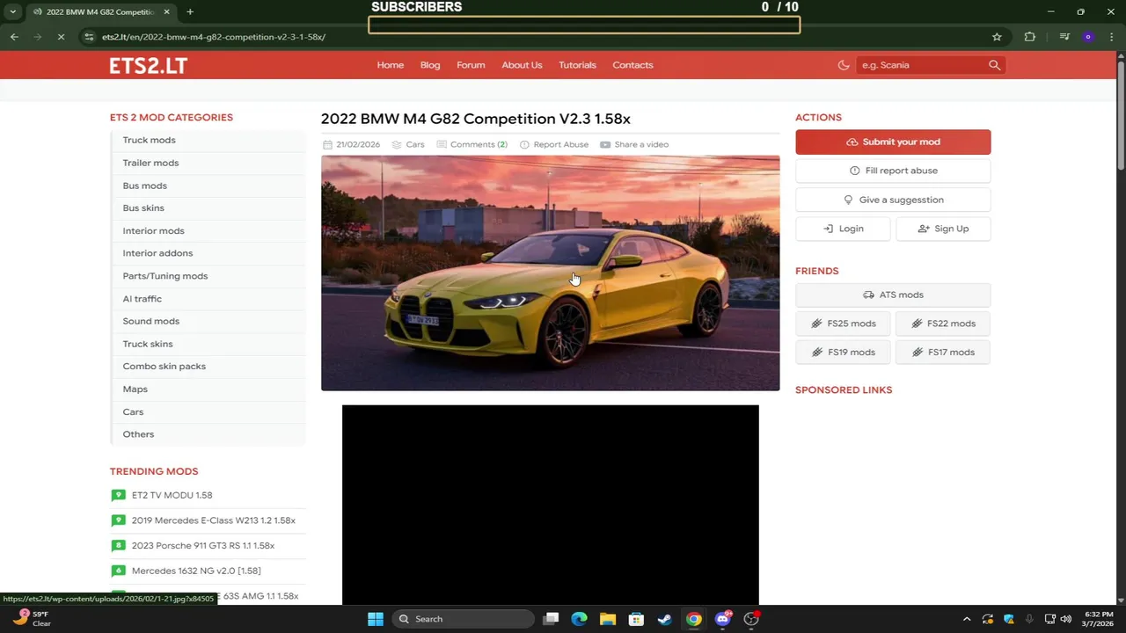The height and width of the screenshot is (633, 1126).
Task: Focus the site search field
Action: (x=920, y=65)
